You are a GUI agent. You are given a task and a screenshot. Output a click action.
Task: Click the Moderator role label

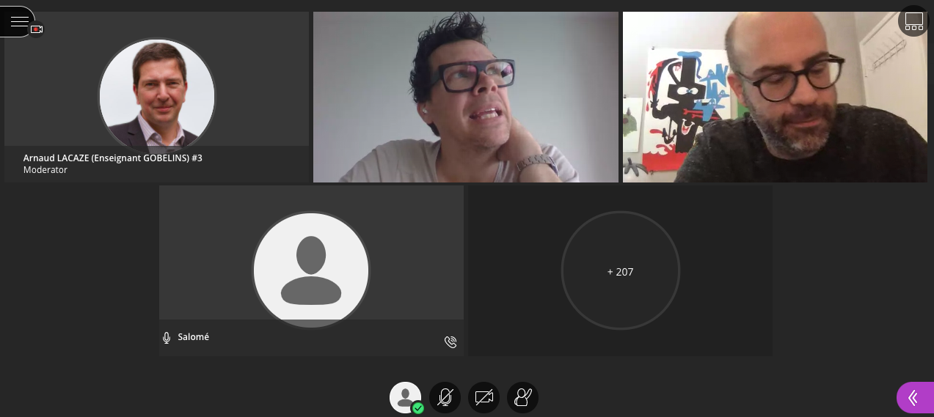tap(45, 170)
